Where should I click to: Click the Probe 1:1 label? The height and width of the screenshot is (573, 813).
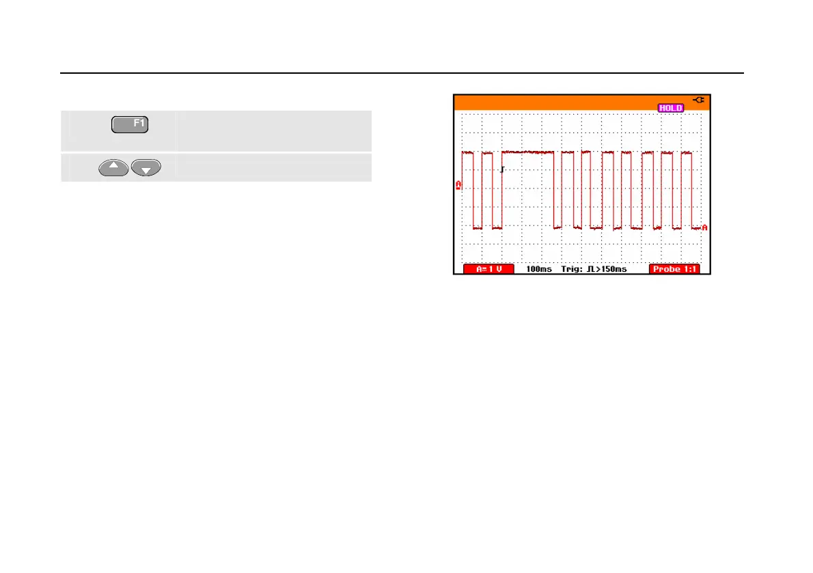coord(674,269)
